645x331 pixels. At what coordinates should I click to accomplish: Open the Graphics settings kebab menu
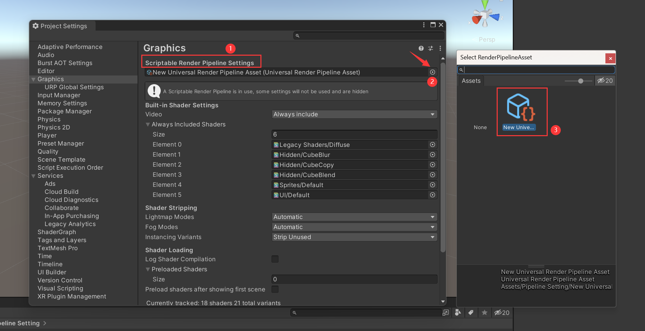(x=440, y=48)
